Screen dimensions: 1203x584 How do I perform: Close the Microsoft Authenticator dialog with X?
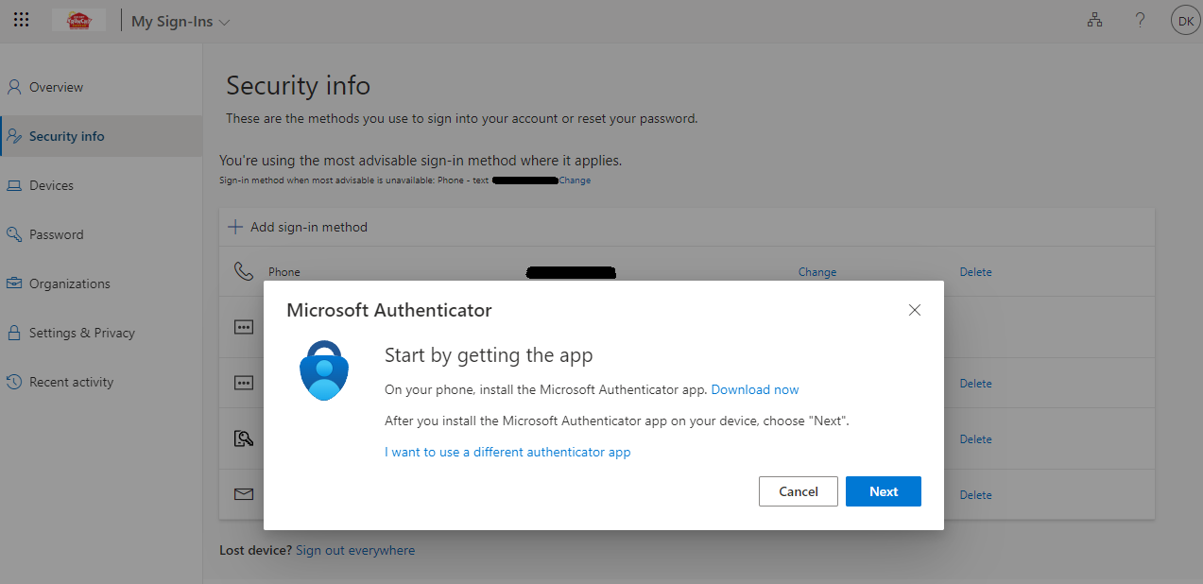(x=914, y=310)
